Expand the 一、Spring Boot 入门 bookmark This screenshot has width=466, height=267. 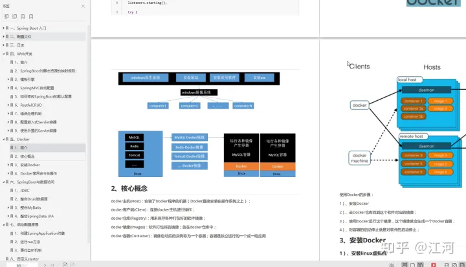pos(4,28)
